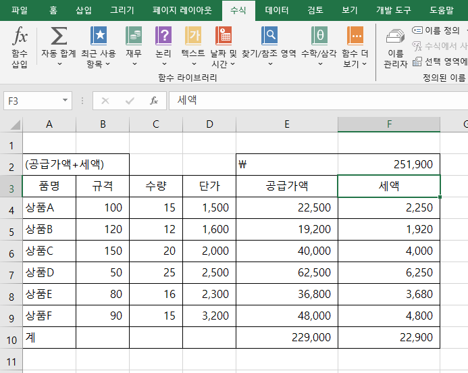Viewport: 468px width, 373px height.
Task: Click the 상품F cell
Action: tap(49, 316)
